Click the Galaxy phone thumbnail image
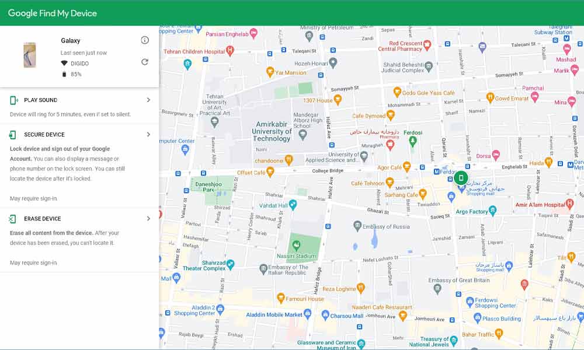584x350 pixels. point(29,55)
